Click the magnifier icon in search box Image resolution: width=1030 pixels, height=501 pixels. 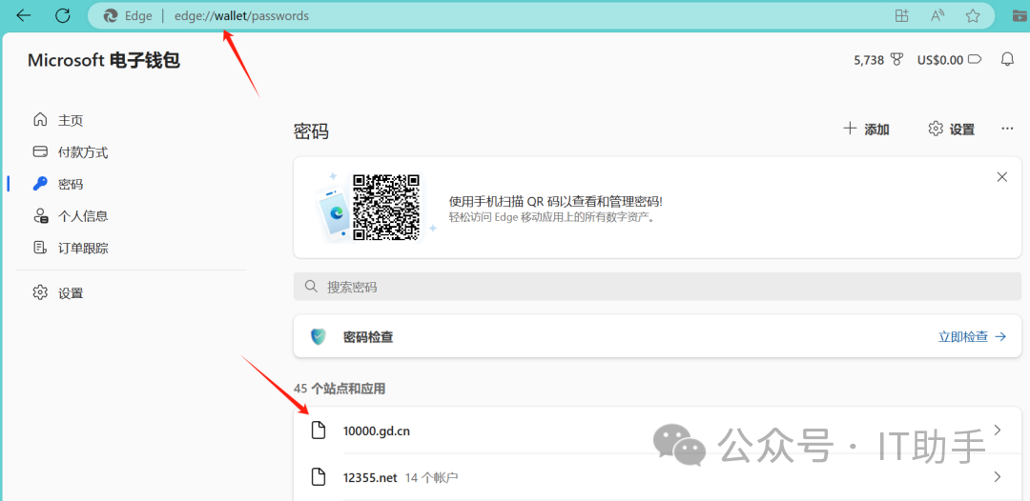click(x=311, y=287)
